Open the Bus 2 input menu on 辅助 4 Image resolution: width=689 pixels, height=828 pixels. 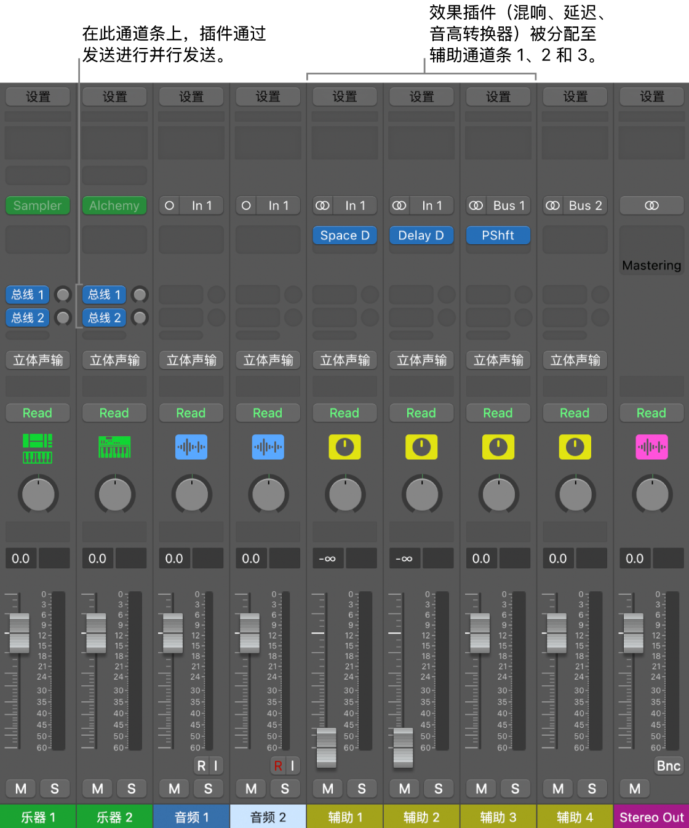pos(585,205)
